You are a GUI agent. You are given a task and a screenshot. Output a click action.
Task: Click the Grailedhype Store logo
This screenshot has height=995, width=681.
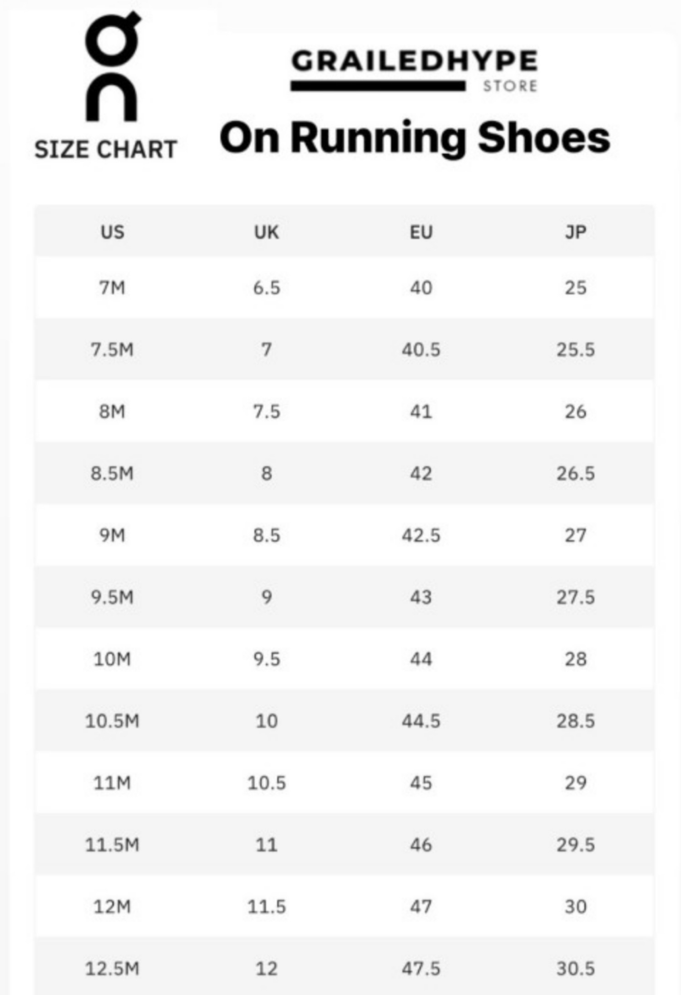[x=414, y=71]
